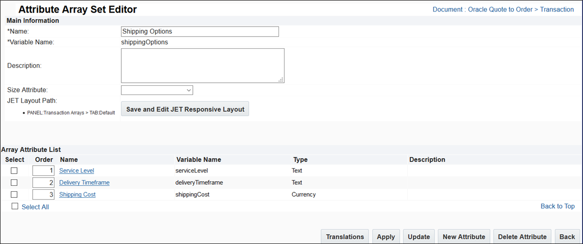583x244 pixels.
Task: Click the Text type cell for Service Level
Action: [x=297, y=171]
